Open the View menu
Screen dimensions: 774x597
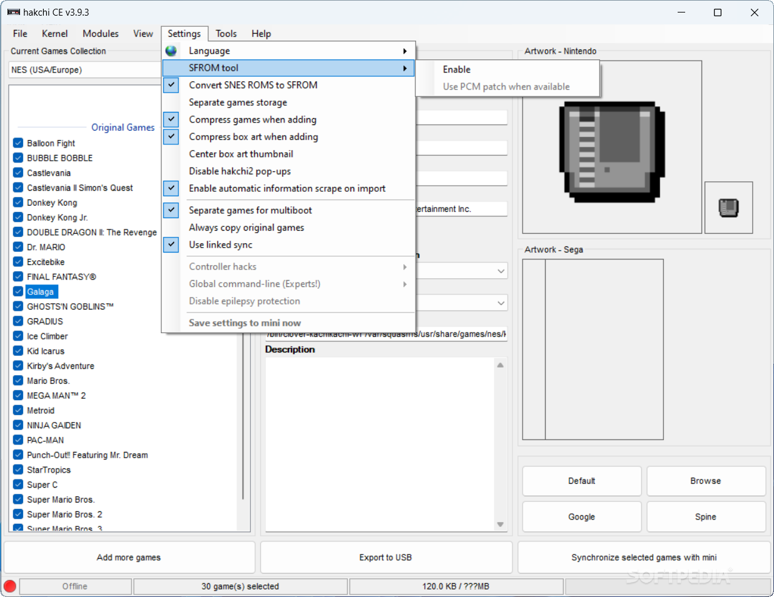[x=143, y=34]
